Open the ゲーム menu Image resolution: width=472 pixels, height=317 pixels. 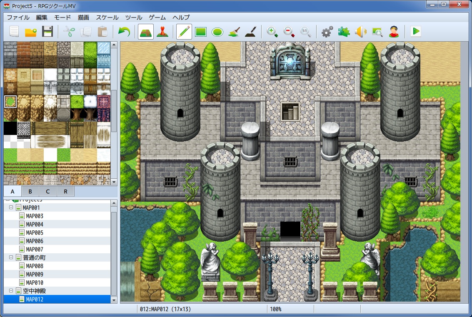coord(157,17)
